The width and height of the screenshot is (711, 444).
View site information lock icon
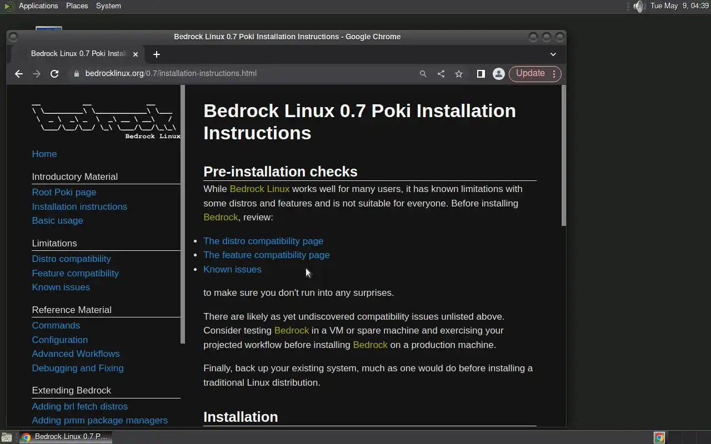[77, 74]
